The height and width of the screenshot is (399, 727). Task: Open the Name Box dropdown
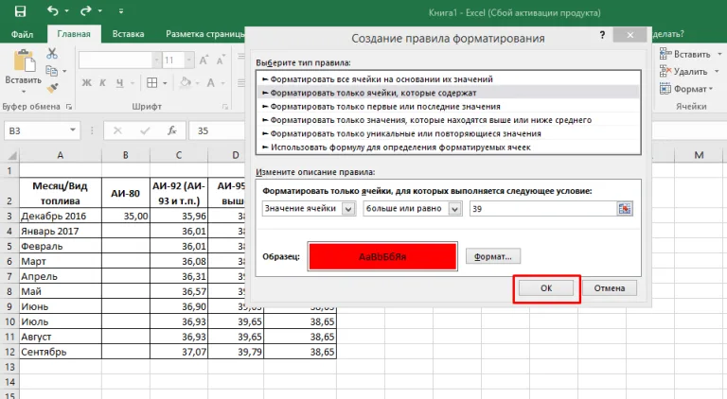(73, 130)
